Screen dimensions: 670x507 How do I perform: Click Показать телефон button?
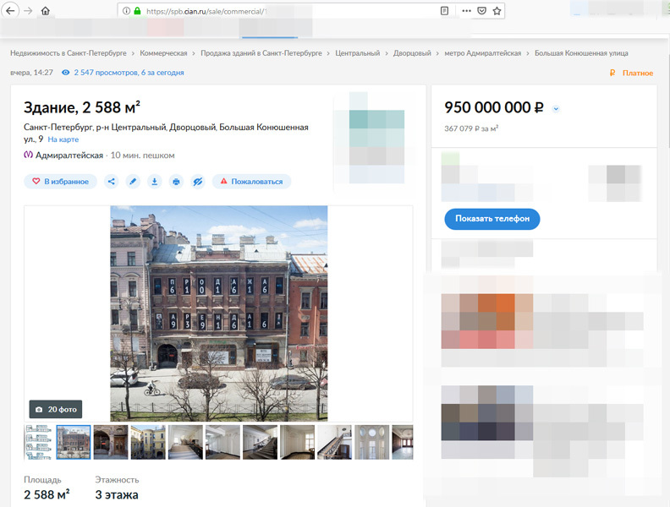(492, 219)
